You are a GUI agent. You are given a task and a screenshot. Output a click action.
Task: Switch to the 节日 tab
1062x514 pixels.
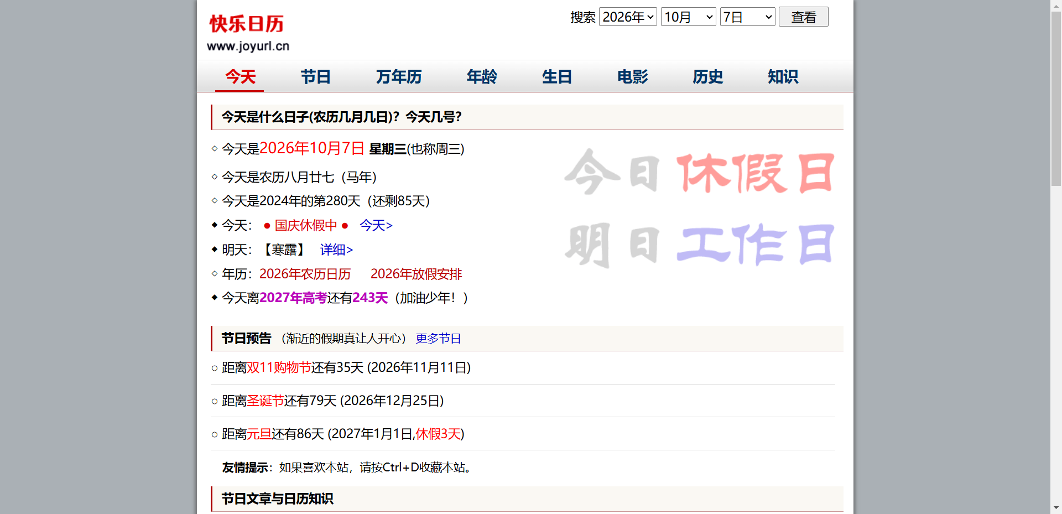pyautogui.click(x=315, y=76)
